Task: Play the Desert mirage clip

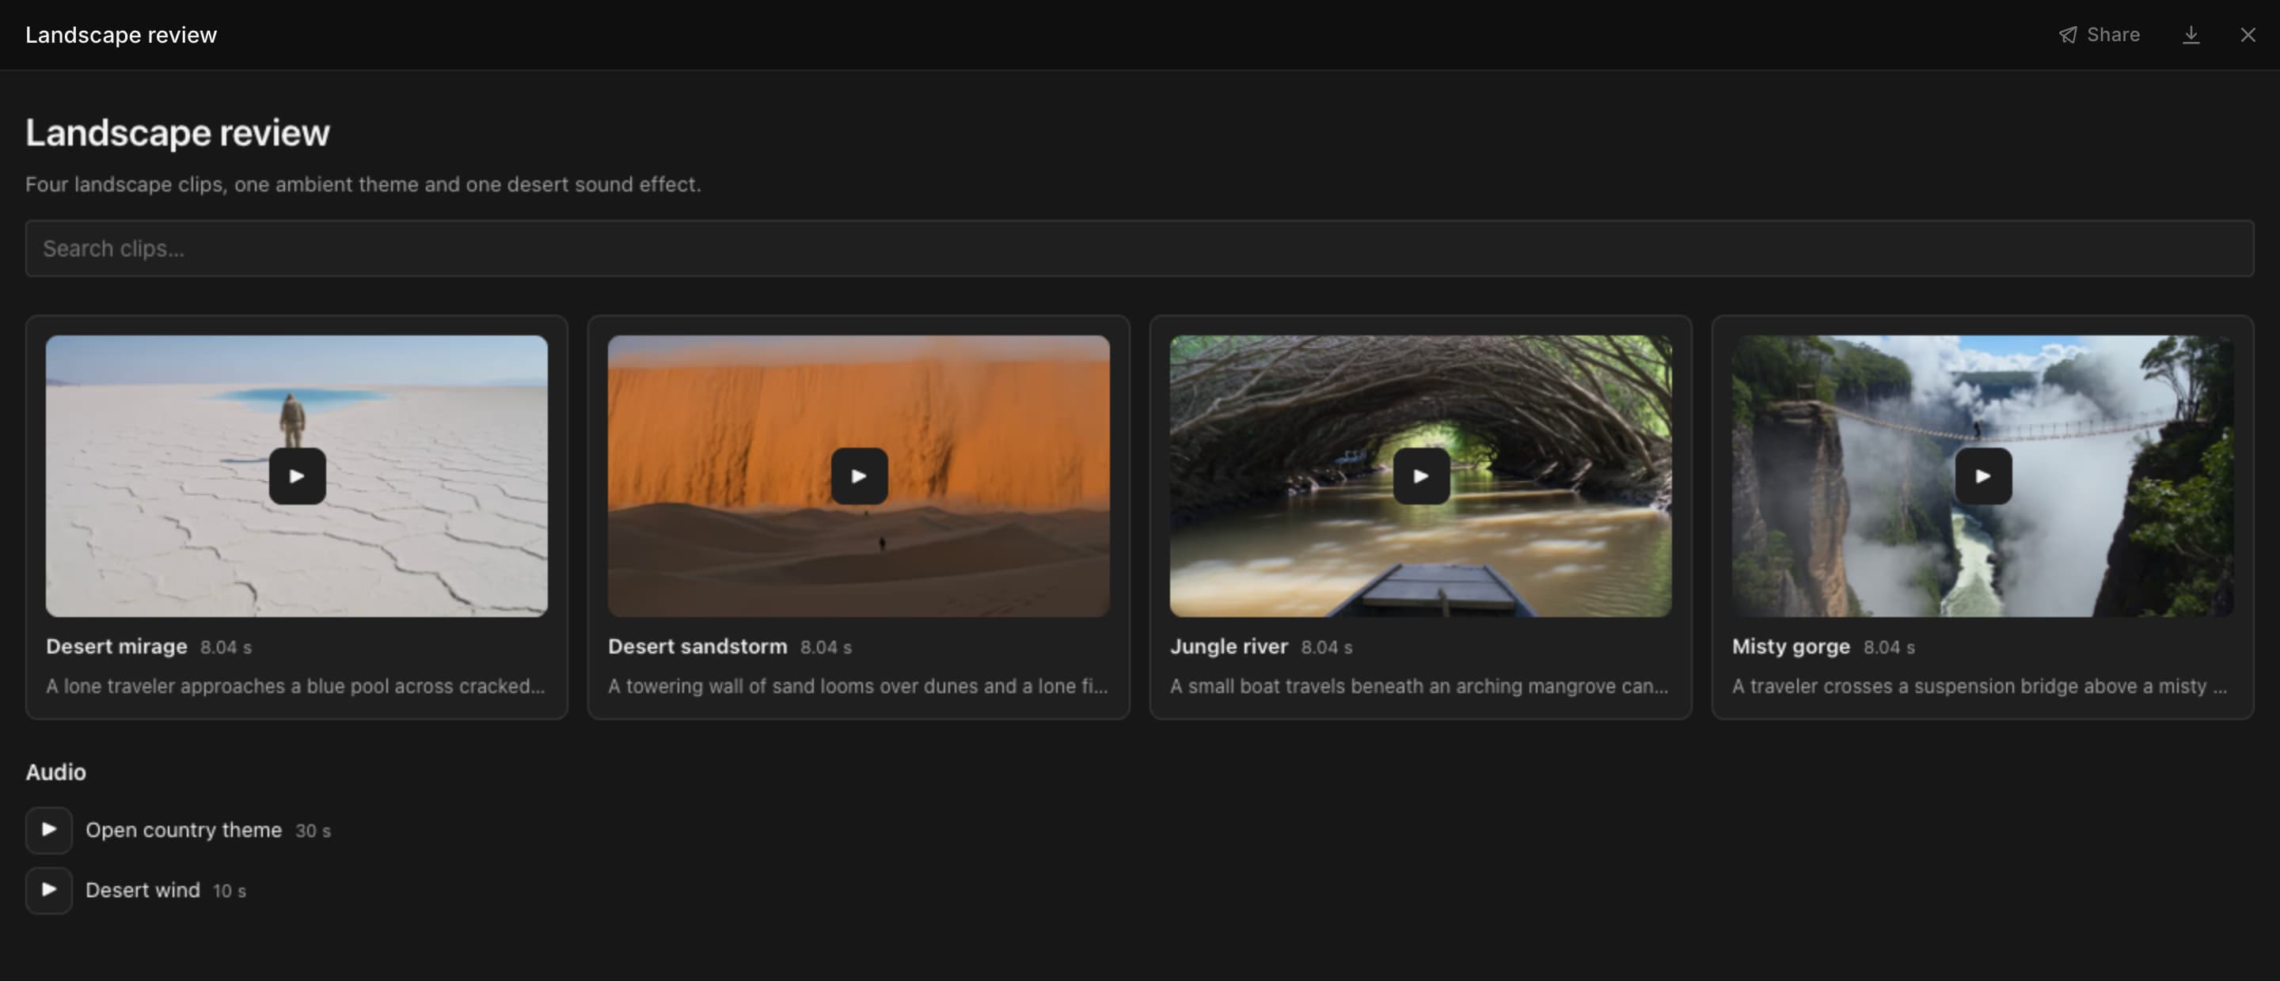Action: 297,476
